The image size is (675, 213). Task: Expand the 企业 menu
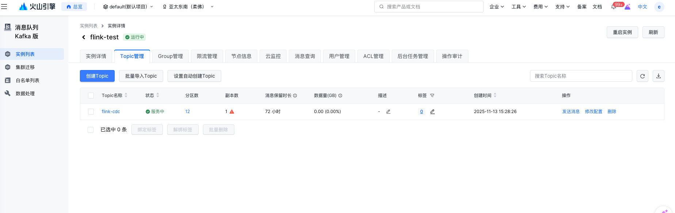click(496, 7)
